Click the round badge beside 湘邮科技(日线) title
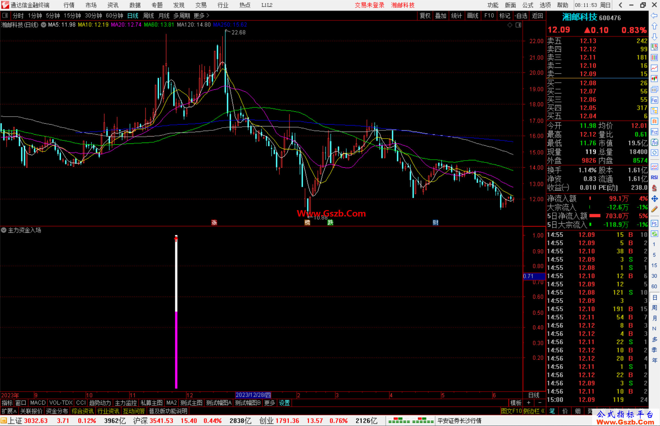660x426 pixels. coord(43,25)
